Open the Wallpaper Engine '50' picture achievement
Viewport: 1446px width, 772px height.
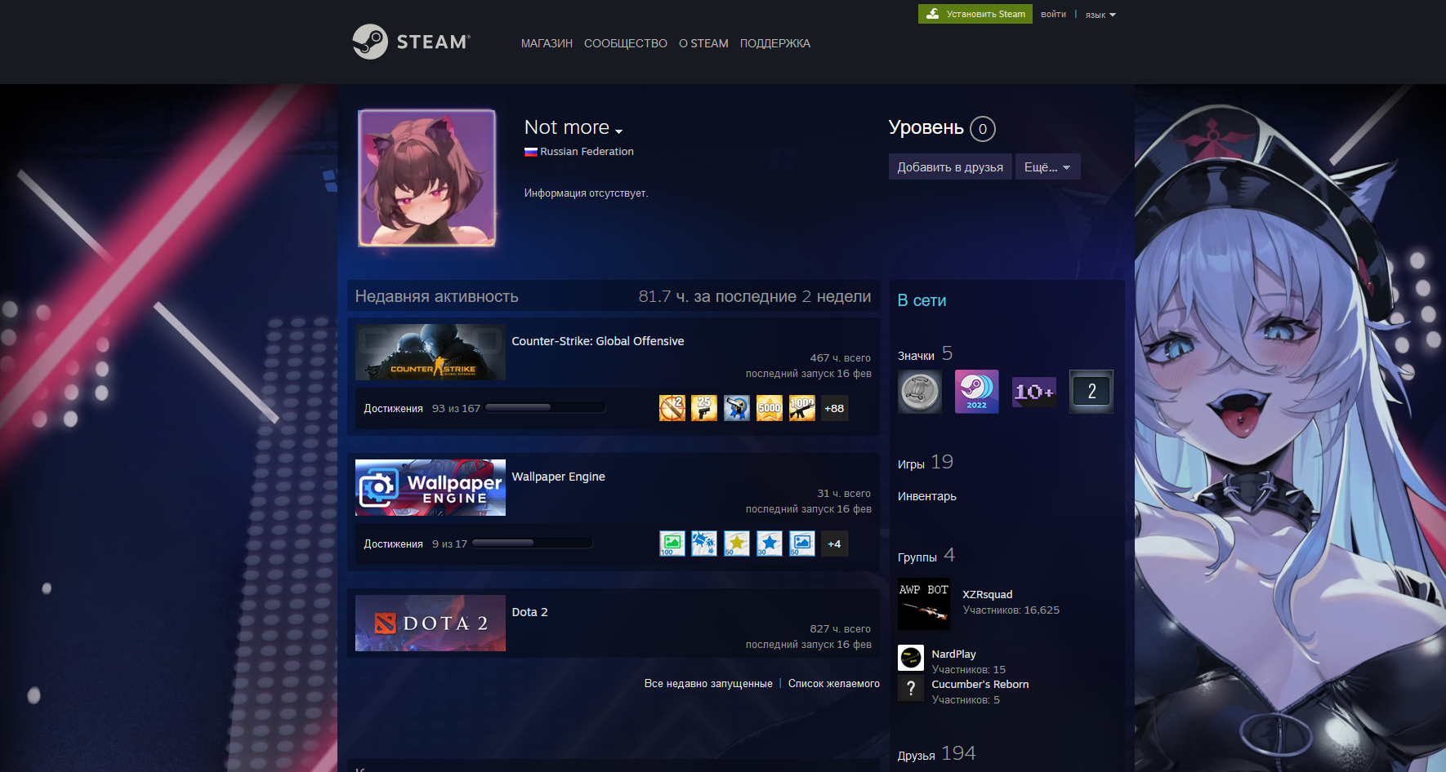coord(802,544)
